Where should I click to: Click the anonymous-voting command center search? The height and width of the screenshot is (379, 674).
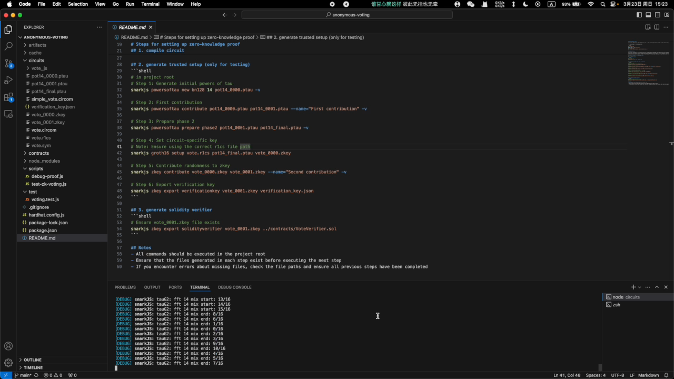(347, 15)
